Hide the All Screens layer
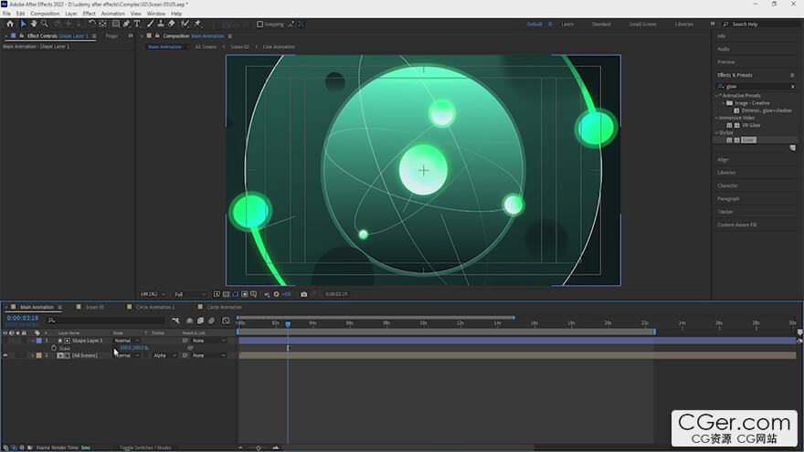Screen dimensions: 804x452 [x=5, y=355]
